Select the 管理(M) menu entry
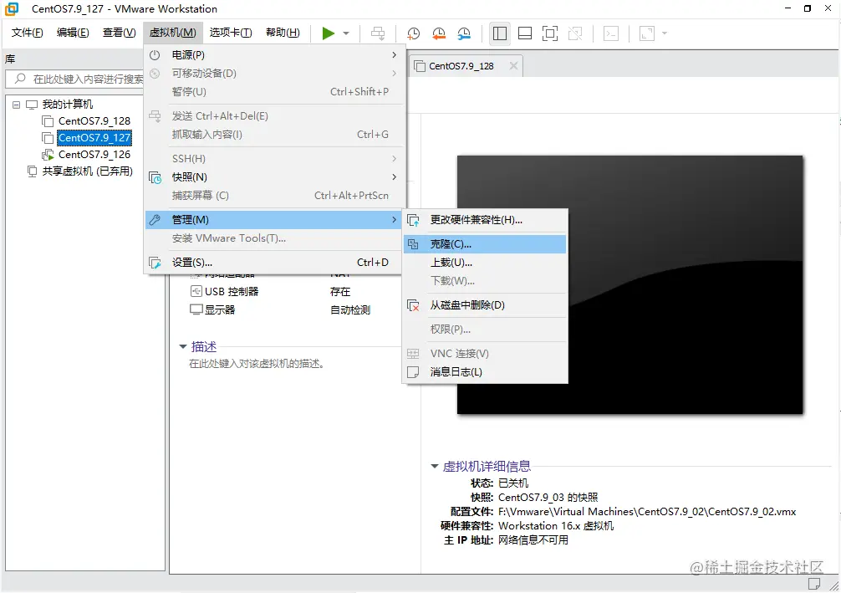This screenshot has width=841, height=593. (273, 219)
